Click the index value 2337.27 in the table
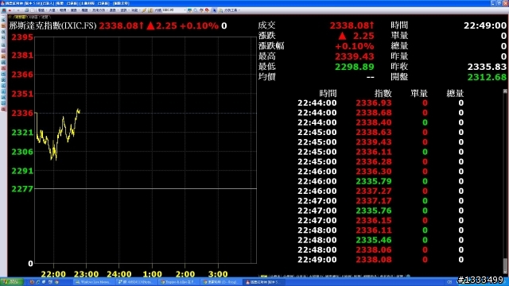 coord(374,191)
